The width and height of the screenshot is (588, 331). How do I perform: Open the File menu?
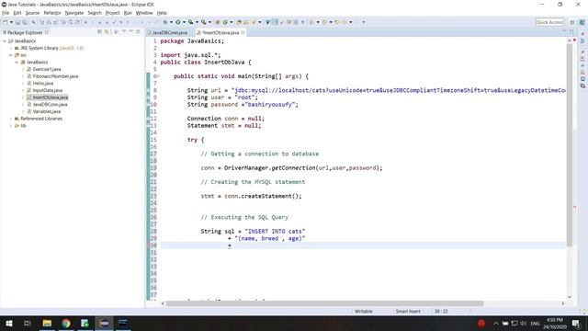tap(6, 13)
